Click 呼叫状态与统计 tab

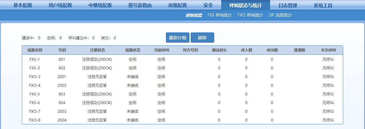[x=245, y=5]
